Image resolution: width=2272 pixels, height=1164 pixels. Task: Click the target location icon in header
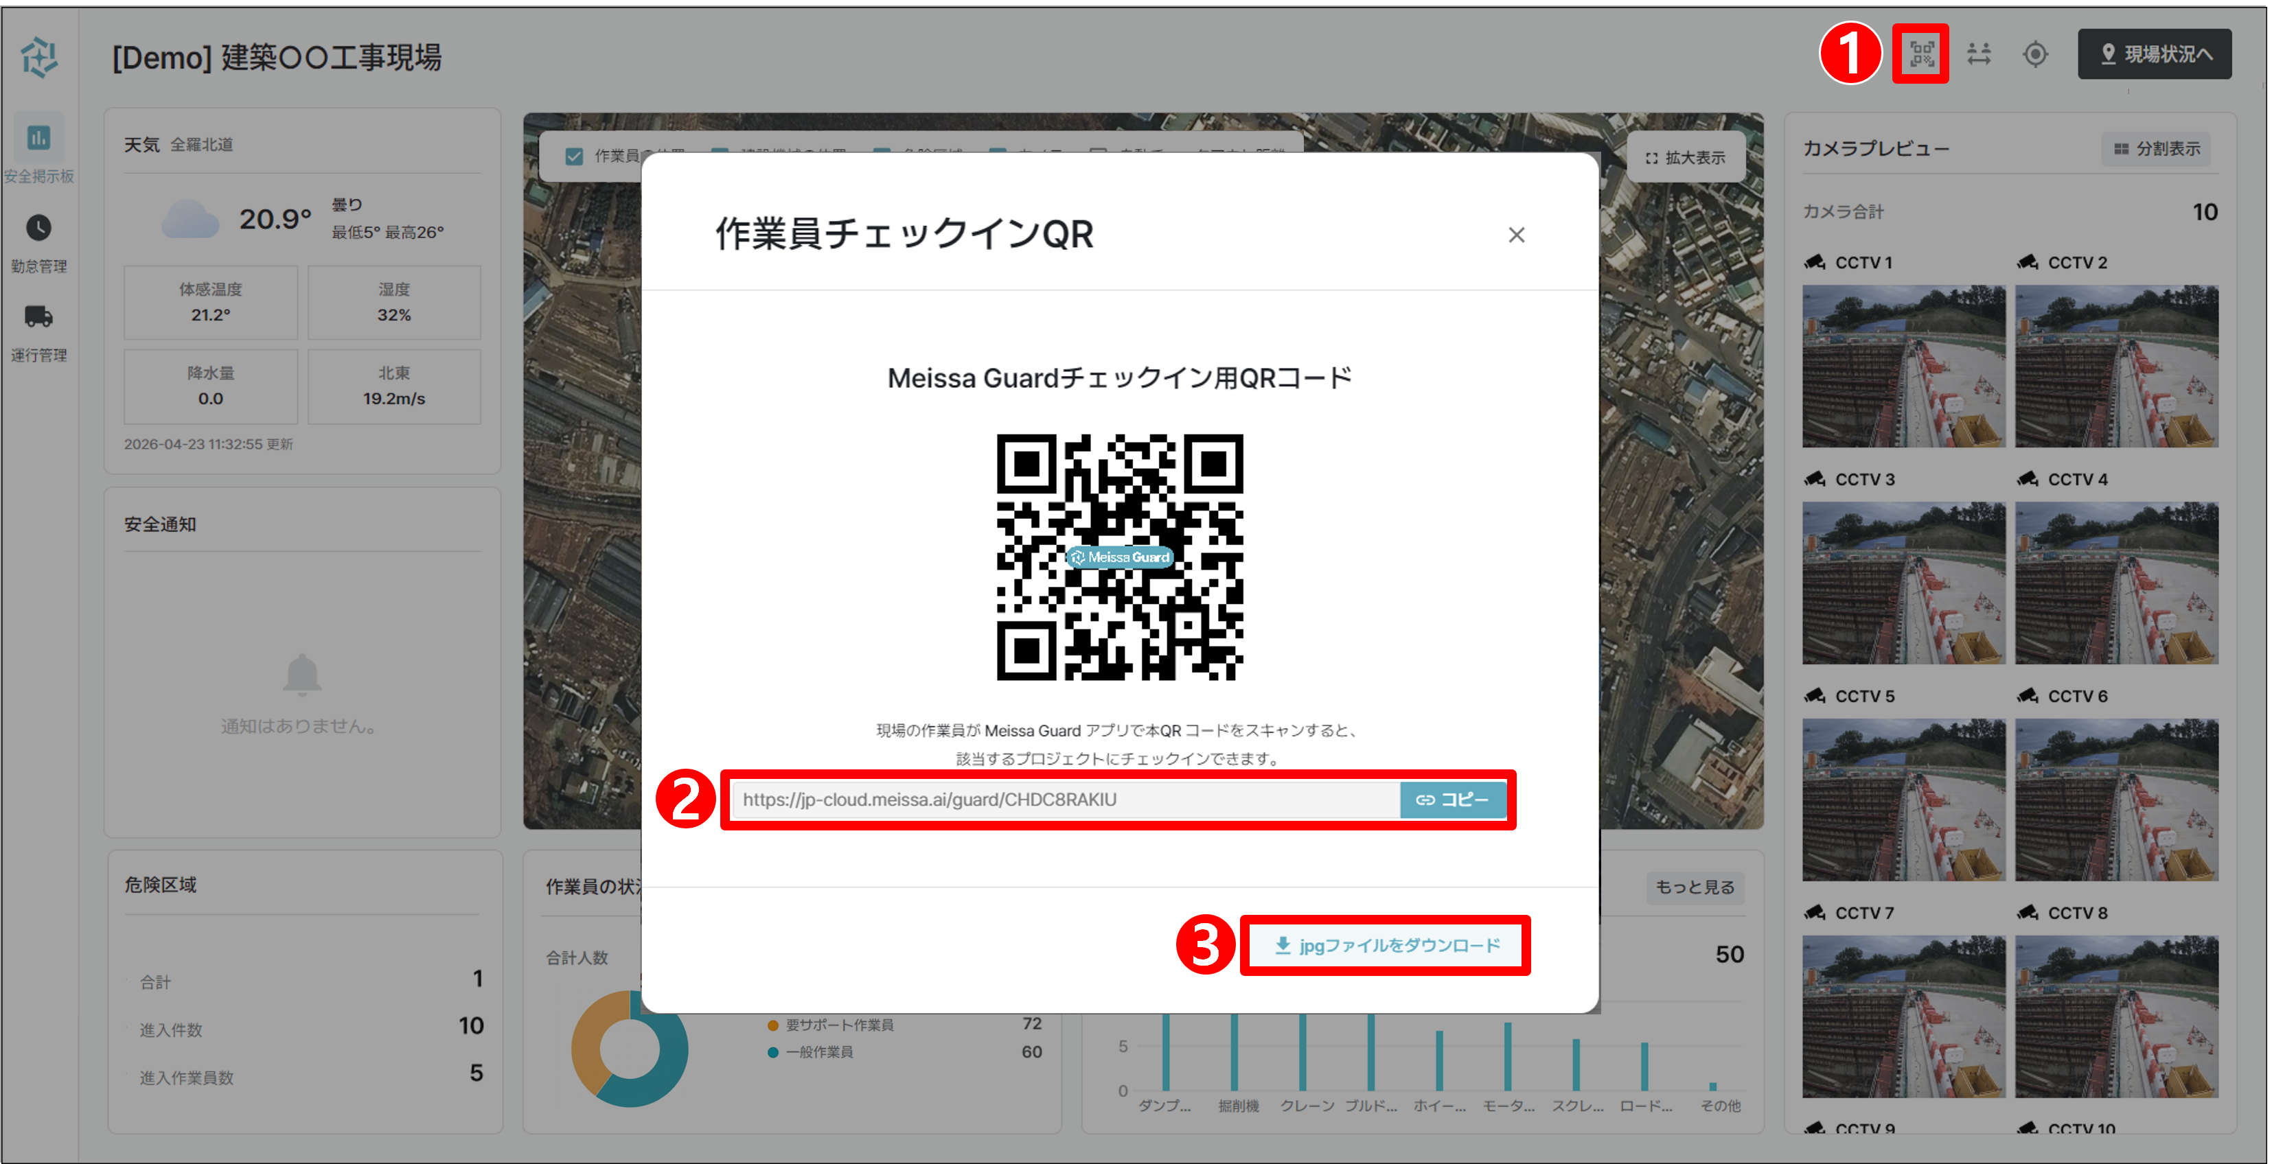[x=2034, y=54]
